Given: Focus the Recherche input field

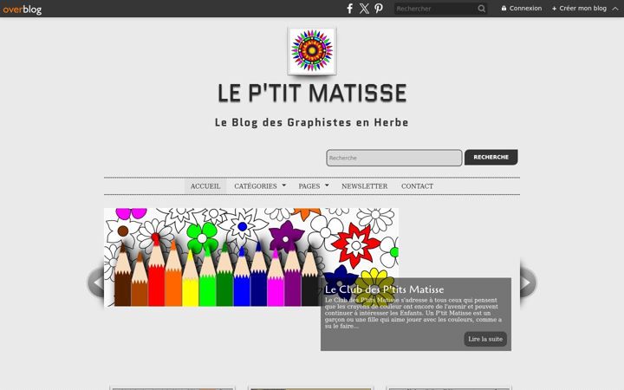Looking at the screenshot, I should 394,158.
